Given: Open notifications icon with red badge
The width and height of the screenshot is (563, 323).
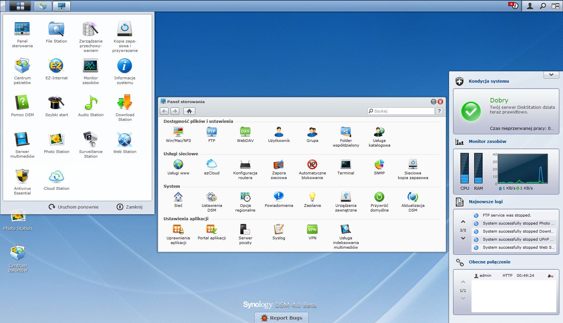Looking at the screenshot, I should [x=514, y=6].
